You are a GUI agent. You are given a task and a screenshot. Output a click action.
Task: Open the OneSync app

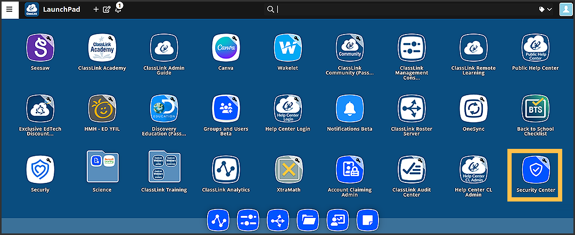pyautogui.click(x=473, y=110)
